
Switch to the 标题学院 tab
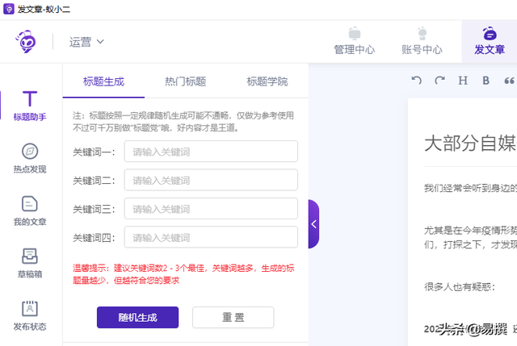point(267,81)
